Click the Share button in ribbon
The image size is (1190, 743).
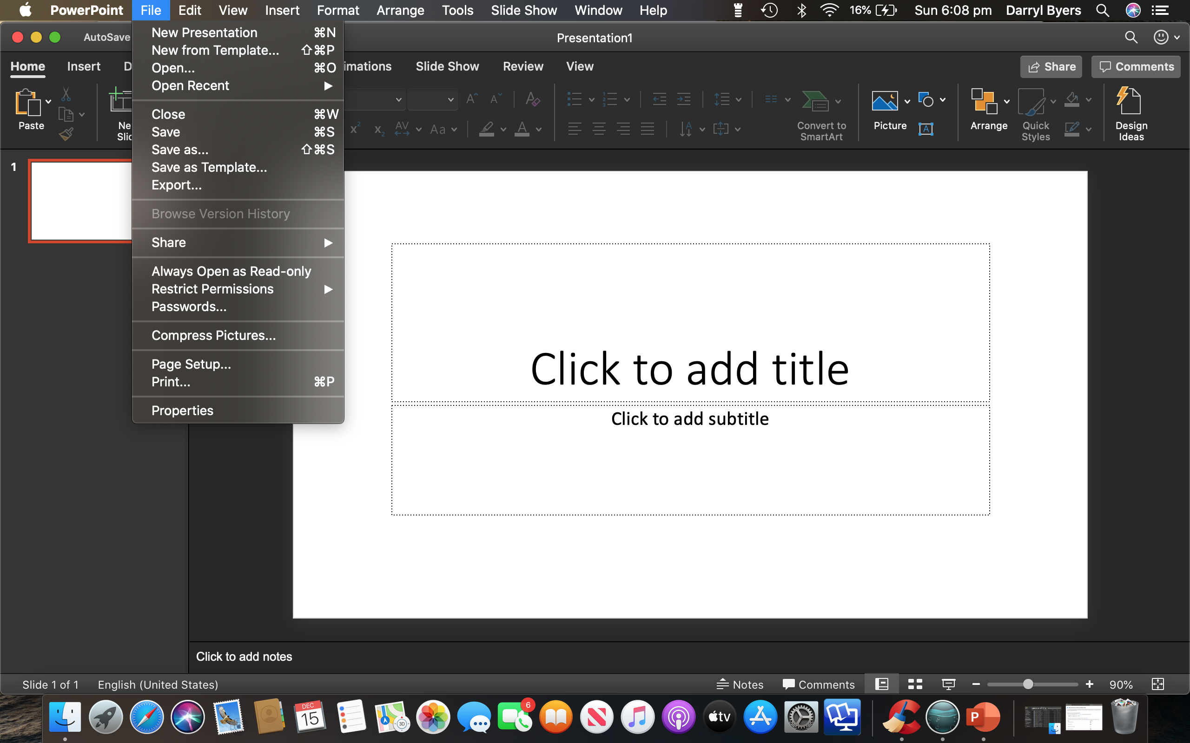[x=1051, y=67]
